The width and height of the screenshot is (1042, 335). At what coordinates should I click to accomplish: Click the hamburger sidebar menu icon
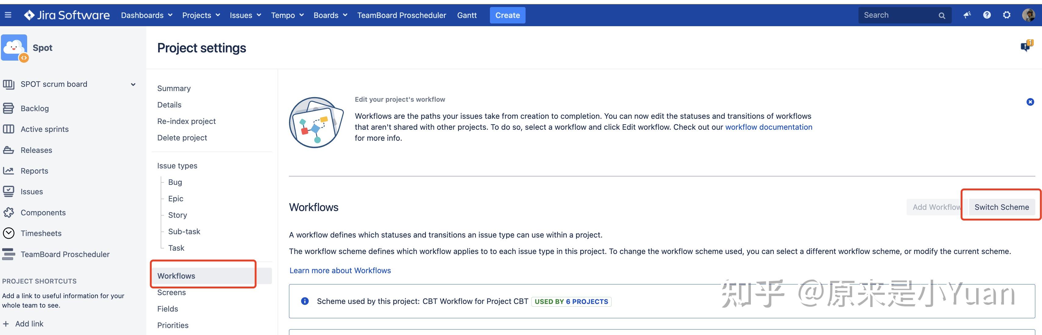point(8,15)
